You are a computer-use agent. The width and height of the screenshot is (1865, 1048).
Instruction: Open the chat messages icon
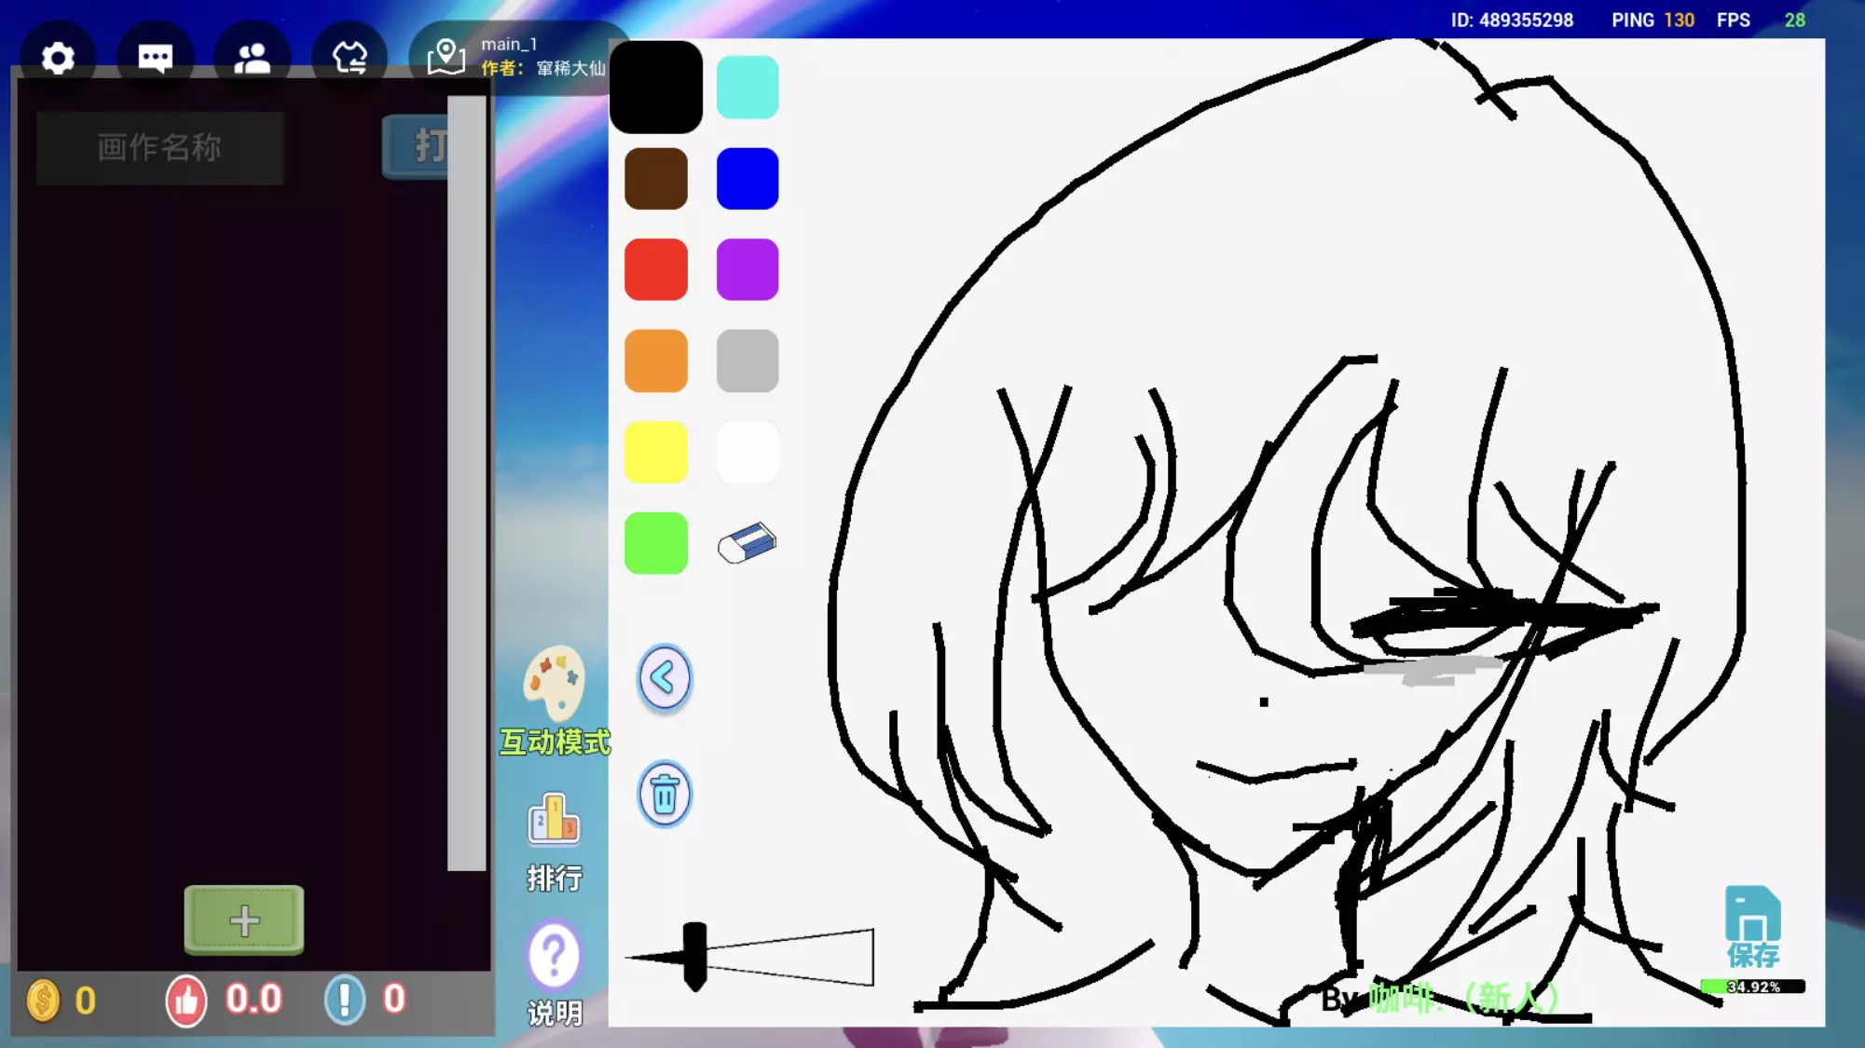[155, 58]
